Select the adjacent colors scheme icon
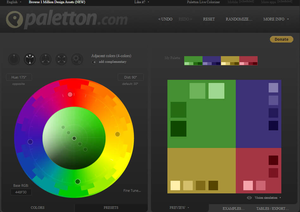This screenshot has width=300, height=212. (x=30, y=59)
